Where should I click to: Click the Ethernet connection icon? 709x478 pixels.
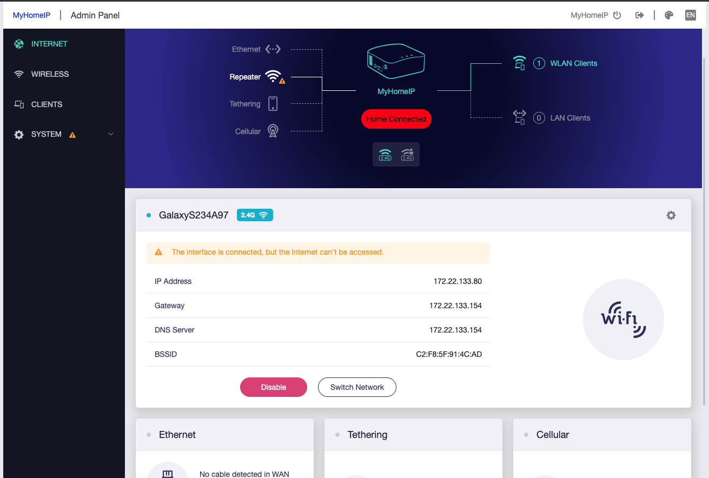[x=273, y=49]
